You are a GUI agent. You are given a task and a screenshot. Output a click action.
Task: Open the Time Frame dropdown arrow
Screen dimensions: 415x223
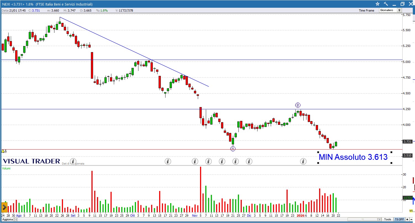point(399,10)
